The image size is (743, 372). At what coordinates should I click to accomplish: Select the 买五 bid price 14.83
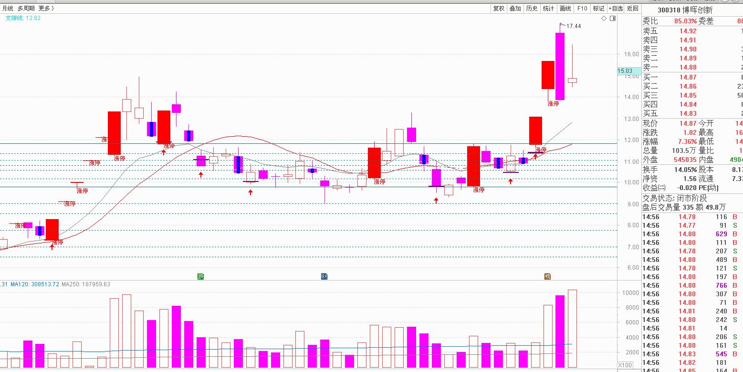tap(688, 113)
